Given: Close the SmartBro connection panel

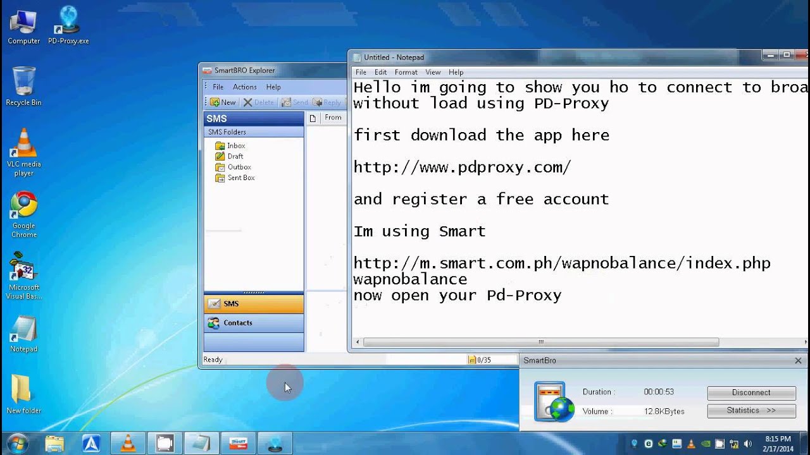Looking at the screenshot, I should [x=798, y=361].
